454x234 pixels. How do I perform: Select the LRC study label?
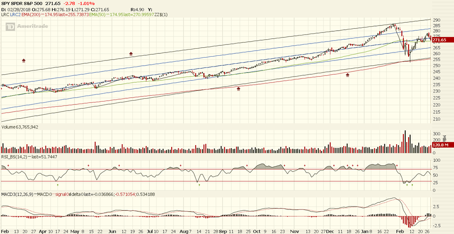[x=5, y=15]
